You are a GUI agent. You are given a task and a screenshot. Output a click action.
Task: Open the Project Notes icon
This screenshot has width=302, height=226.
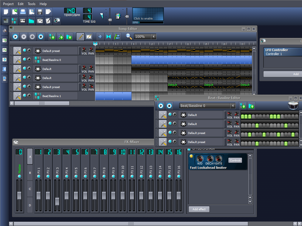pyautogui.click(x=48, y=21)
